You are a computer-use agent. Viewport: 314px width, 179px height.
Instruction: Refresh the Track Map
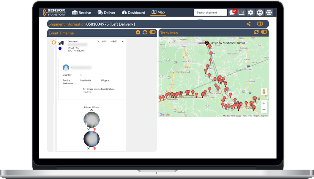click(256, 32)
